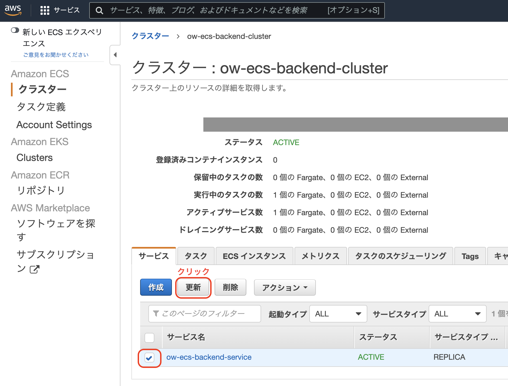Navigate back via the クラスター breadcrumb
Screen dimensions: 508x386
(150, 36)
